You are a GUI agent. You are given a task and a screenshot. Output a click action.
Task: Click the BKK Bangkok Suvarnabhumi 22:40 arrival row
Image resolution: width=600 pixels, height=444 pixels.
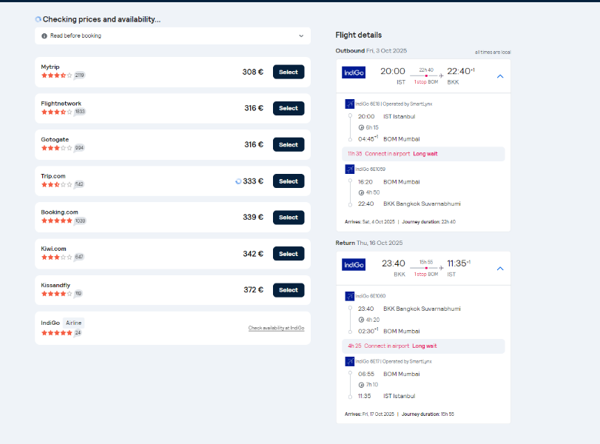click(409, 204)
